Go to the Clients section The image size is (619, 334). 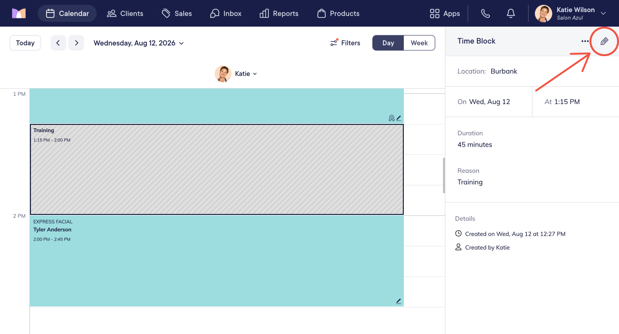coord(125,14)
